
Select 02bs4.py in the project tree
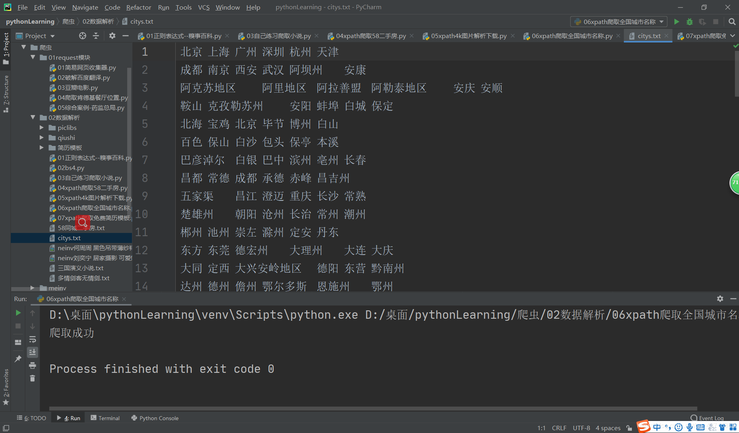pyautogui.click(x=72, y=168)
